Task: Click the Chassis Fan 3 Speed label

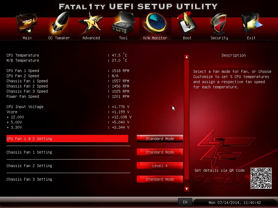Action: (x=27, y=91)
